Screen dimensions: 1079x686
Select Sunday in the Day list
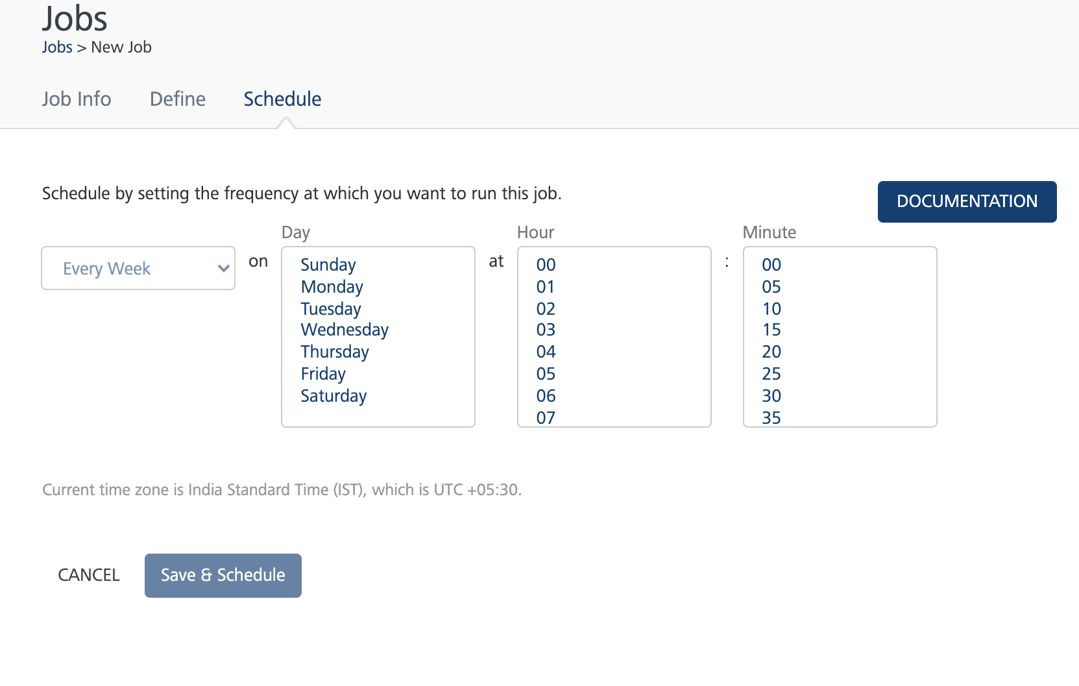click(328, 265)
